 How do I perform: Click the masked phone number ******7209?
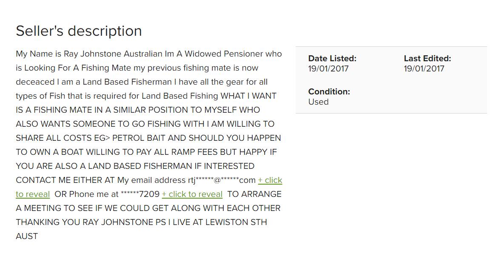tap(140, 194)
